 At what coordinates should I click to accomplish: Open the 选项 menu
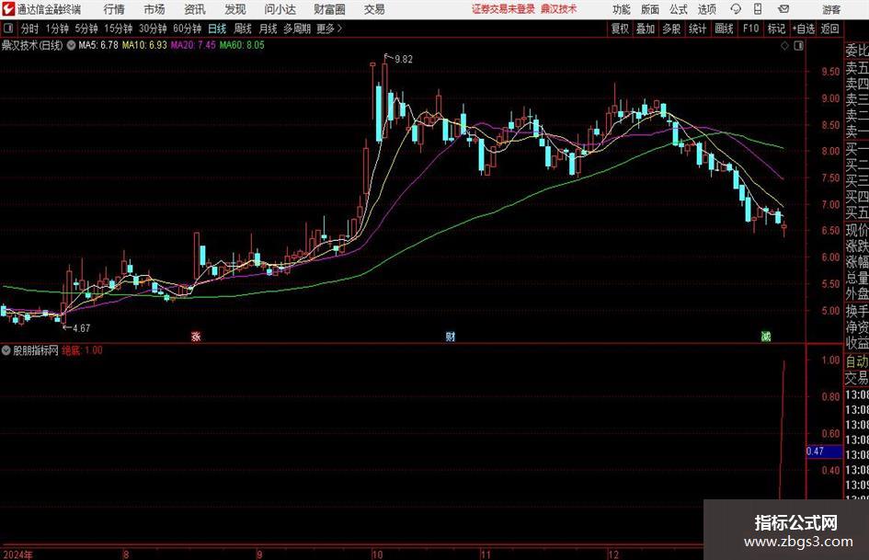click(x=706, y=9)
